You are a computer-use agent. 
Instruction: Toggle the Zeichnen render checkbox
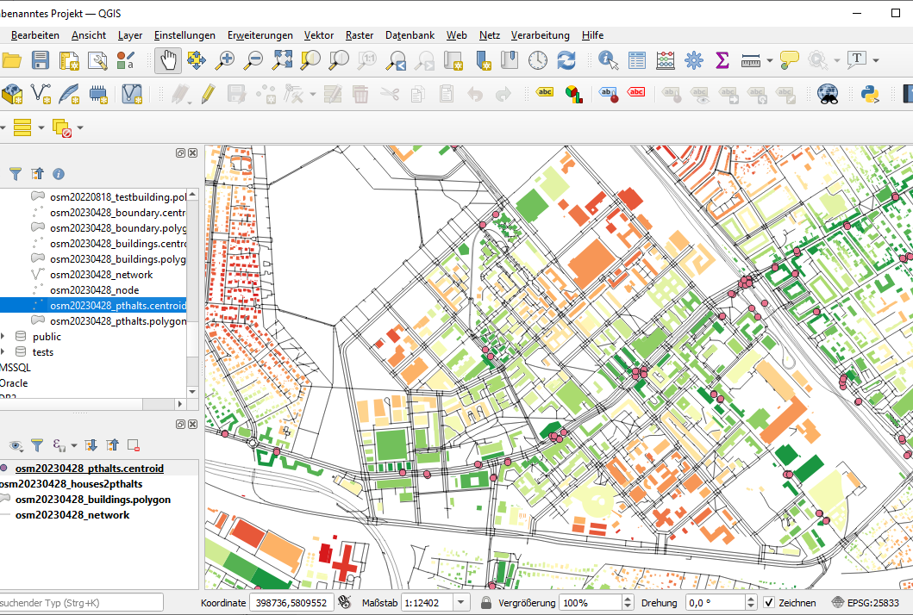pyautogui.click(x=769, y=603)
